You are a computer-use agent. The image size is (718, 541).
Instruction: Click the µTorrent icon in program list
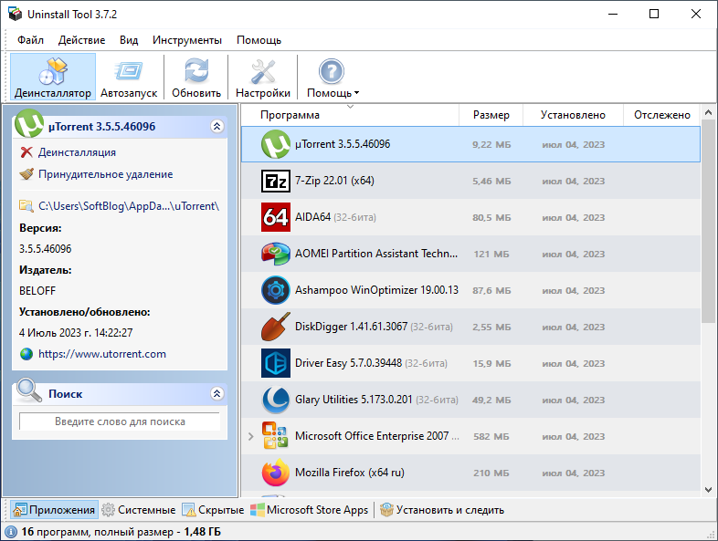click(x=276, y=144)
